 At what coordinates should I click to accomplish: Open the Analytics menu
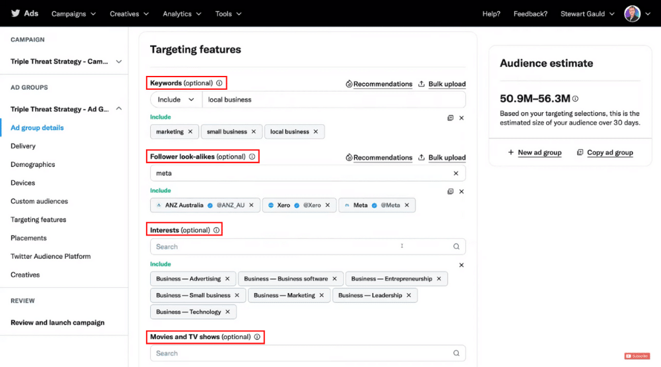pos(182,14)
